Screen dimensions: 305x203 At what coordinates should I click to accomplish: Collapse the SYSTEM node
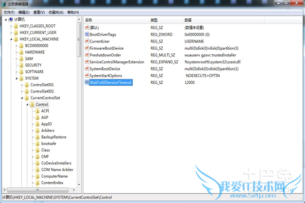point(17,79)
